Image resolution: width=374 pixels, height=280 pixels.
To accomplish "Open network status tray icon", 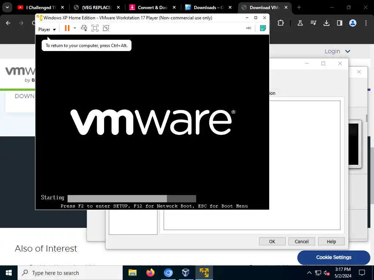I will pos(318,273).
